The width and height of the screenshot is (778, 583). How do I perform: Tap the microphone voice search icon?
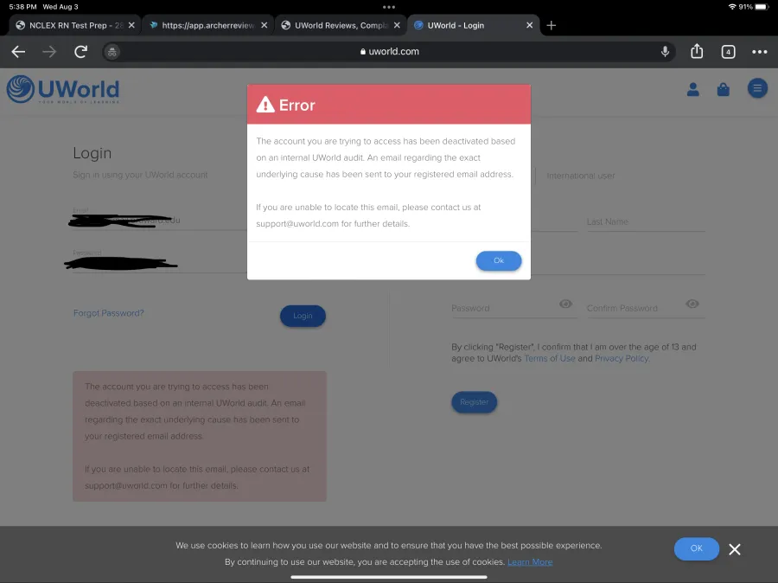point(665,51)
